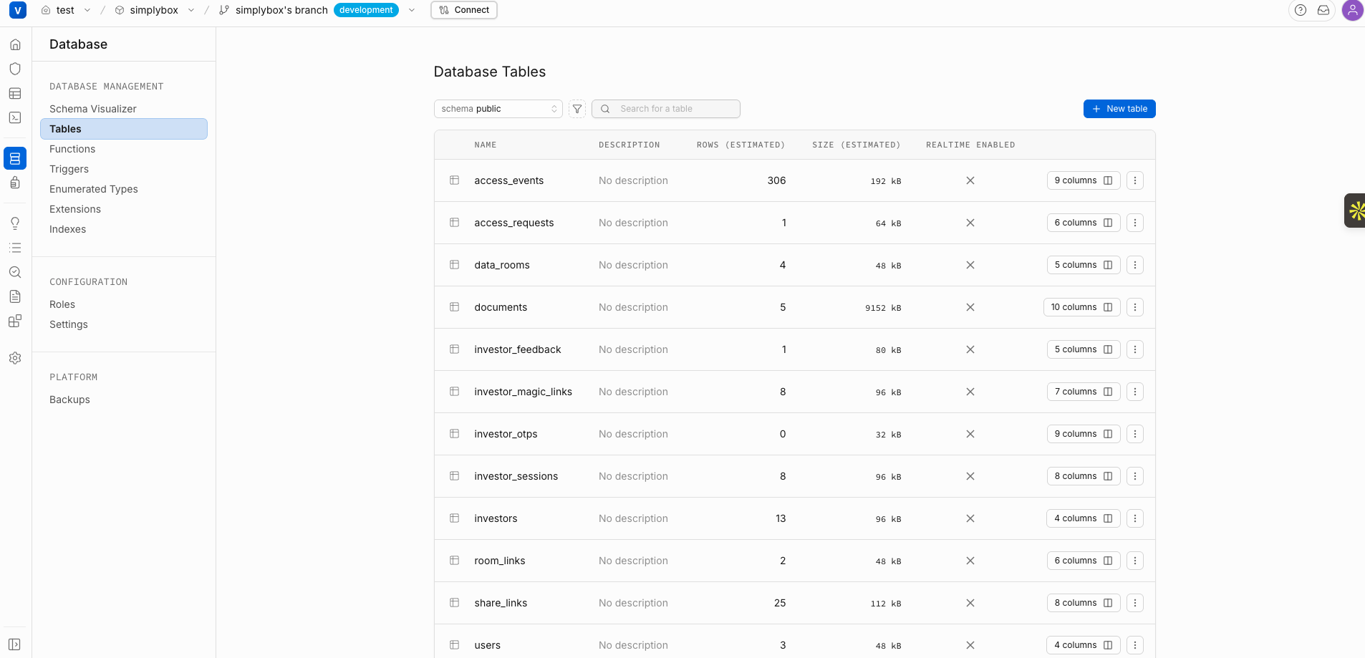Click the simplybox project breadcrumb
Viewport: 1365px width, 658px height.
point(154,10)
